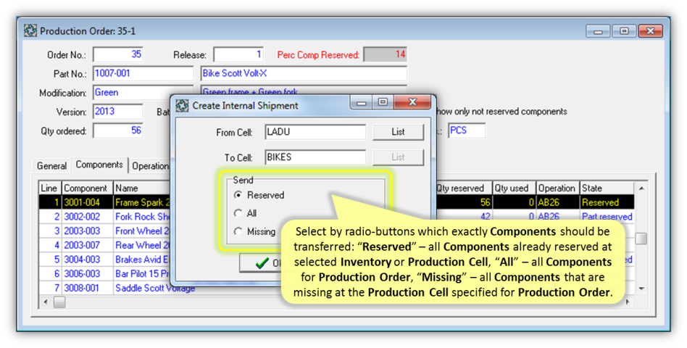Close the Create Internal Shipment dialog

point(412,102)
